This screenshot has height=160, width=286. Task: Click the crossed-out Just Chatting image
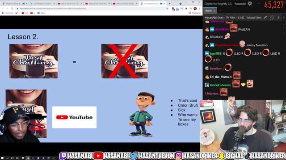tap(125, 61)
